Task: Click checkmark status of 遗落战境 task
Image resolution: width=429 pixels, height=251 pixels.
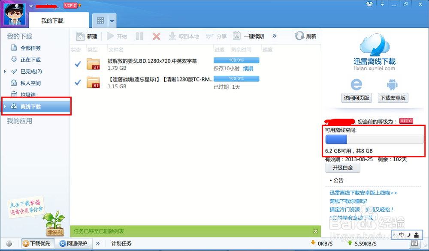Action: pos(78,82)
